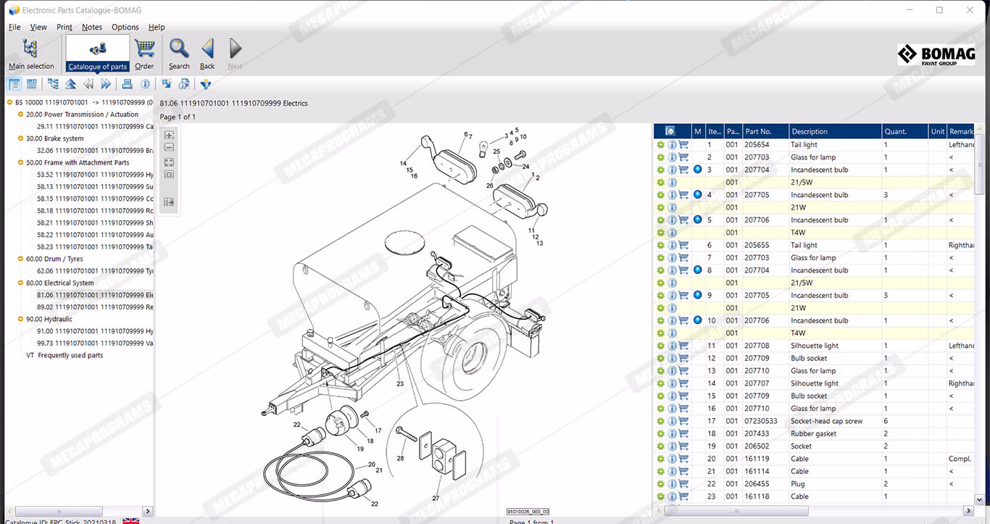Click the double-right next page arrow
The height and width of the screenshot is (524, 990).
click(x=106, y=84)
